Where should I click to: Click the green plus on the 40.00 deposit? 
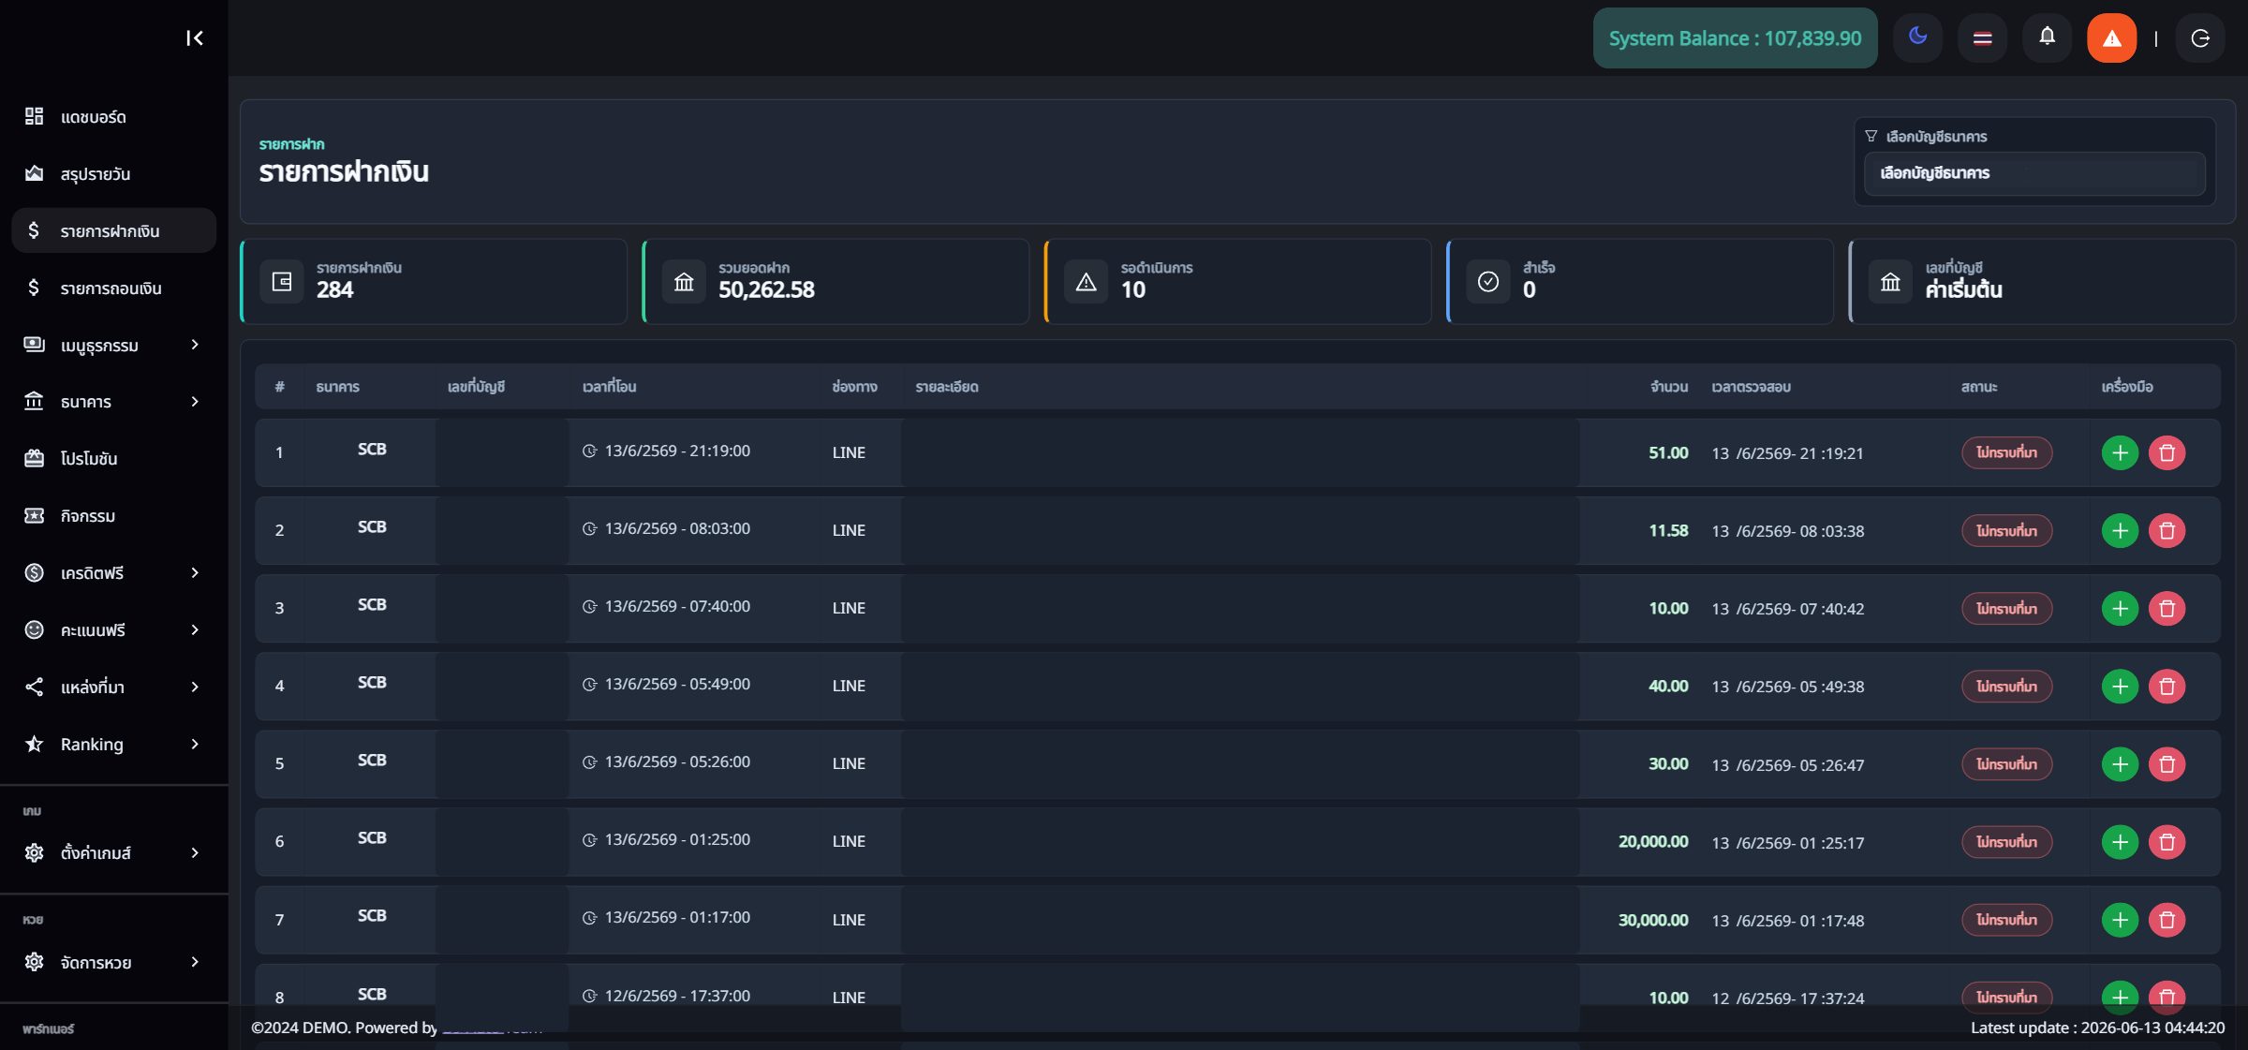[x=2120, y=687]
